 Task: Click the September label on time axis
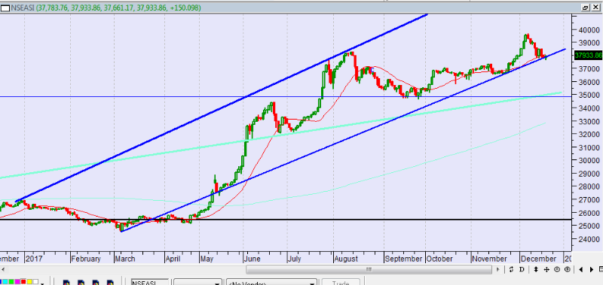click(x=403, y=259)
